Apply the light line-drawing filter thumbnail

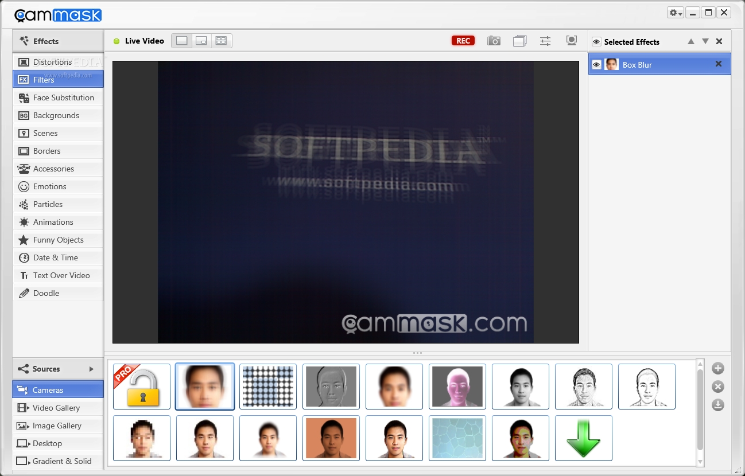click(647, 387)
